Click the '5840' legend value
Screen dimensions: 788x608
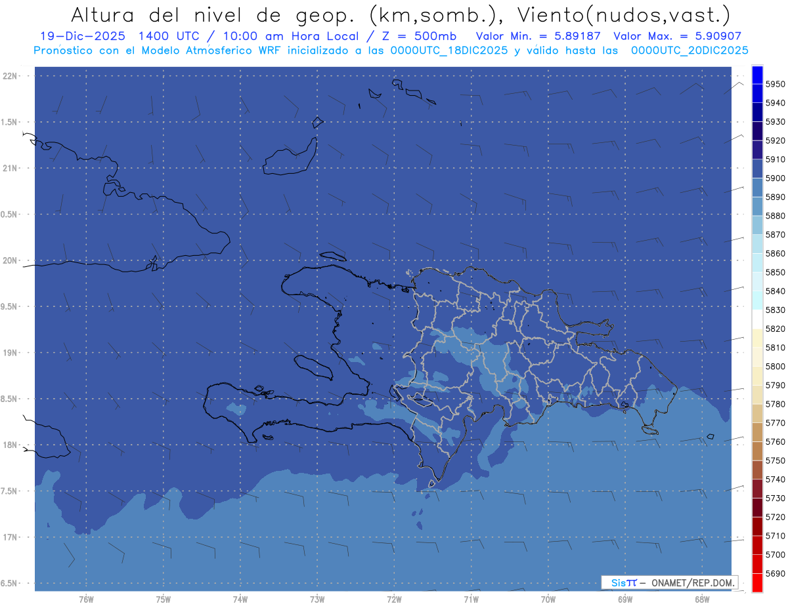(775, 291)
